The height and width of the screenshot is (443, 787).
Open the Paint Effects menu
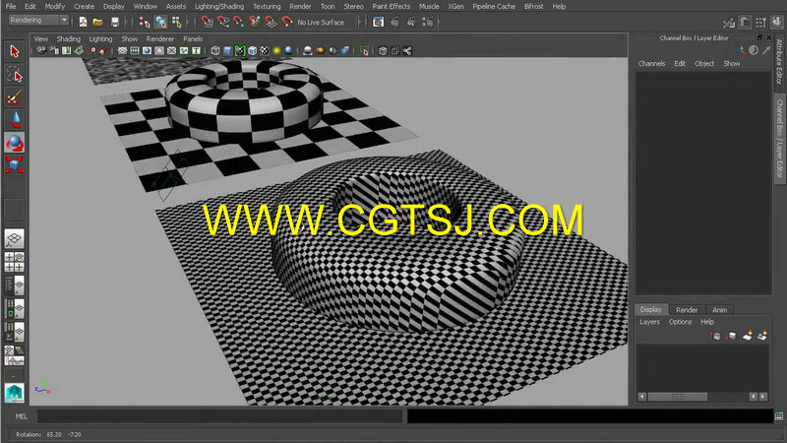pyautogui.click(x=391, y=7)
